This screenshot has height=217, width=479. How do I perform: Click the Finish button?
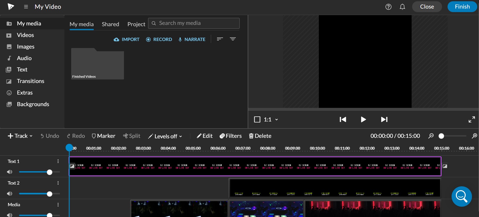[462, 7]
